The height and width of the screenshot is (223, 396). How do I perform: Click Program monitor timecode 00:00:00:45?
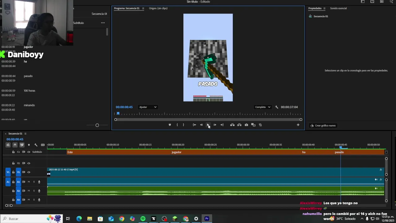[124, 107]
